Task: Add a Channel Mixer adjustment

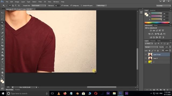Action: (x=161, y=34)
